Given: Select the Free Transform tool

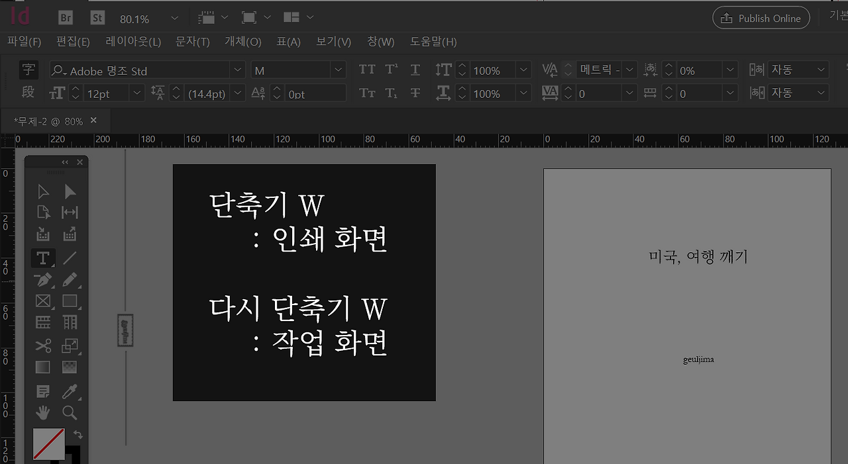Looking at the screenshot, I should (x=70, y=346).
